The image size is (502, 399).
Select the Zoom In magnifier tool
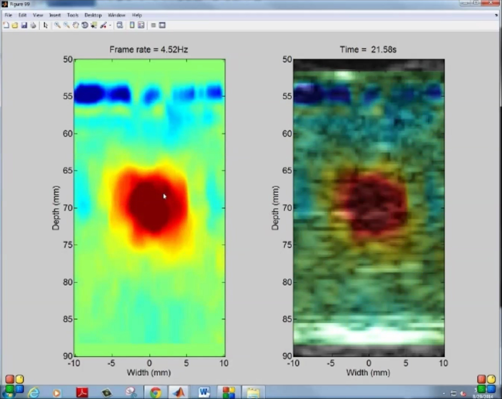pos(57,25)
